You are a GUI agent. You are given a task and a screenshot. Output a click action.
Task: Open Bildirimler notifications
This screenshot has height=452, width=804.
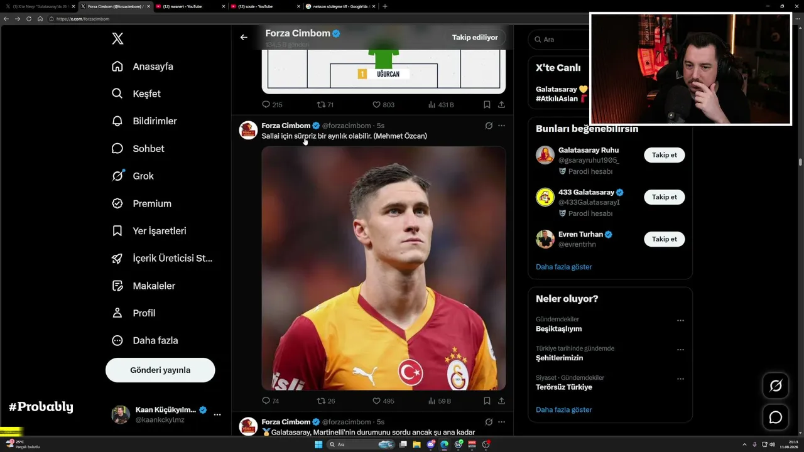click(144, 121)
